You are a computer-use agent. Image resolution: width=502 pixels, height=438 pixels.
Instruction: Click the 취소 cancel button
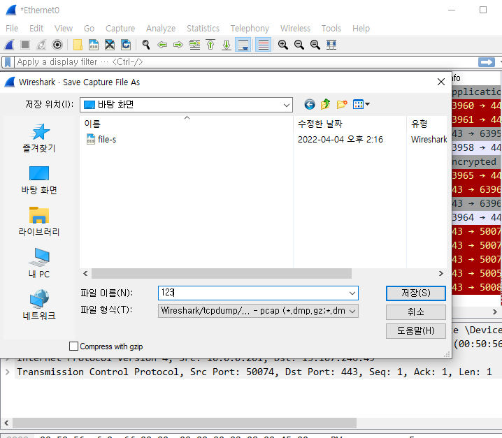click(415, 312)
